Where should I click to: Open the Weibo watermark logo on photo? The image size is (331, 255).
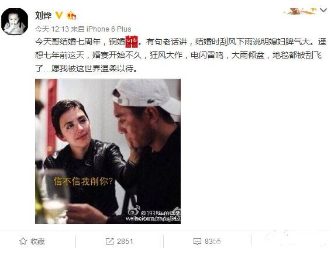(134, 210)
